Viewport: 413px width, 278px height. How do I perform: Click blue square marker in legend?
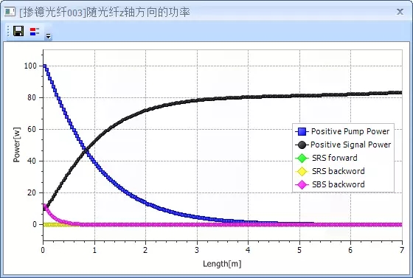[302, 131]
